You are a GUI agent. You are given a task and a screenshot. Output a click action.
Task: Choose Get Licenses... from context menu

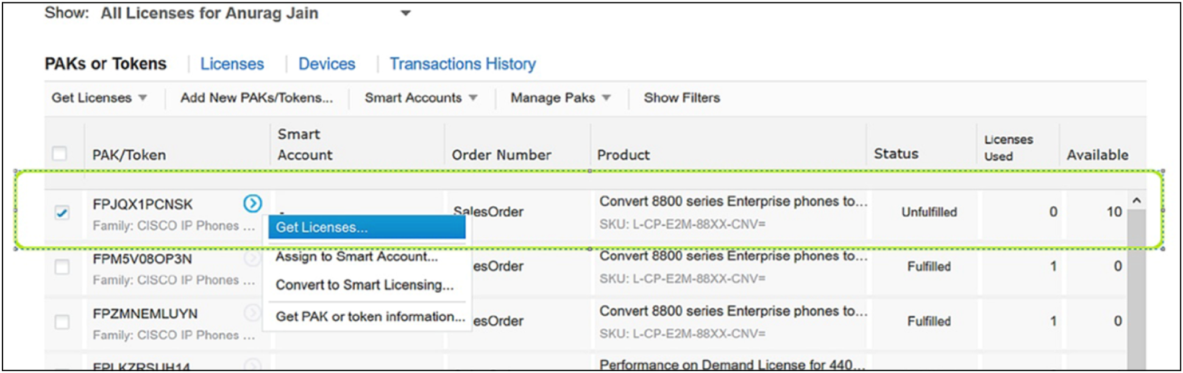point(366,228)
